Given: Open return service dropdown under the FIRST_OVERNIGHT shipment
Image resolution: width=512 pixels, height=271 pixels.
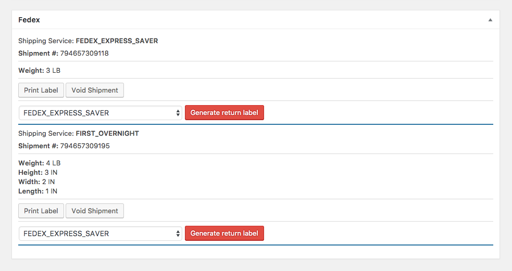Looking at the screenshot, I should [x=100, y=234].
